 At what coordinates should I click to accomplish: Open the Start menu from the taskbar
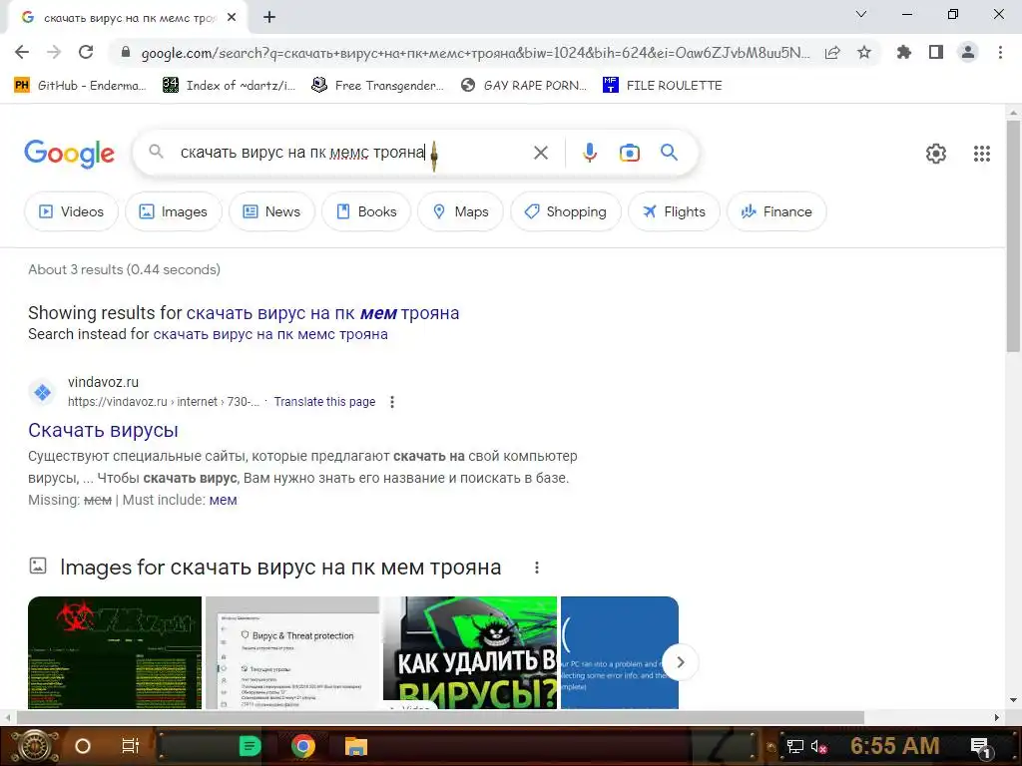[34, 746]
